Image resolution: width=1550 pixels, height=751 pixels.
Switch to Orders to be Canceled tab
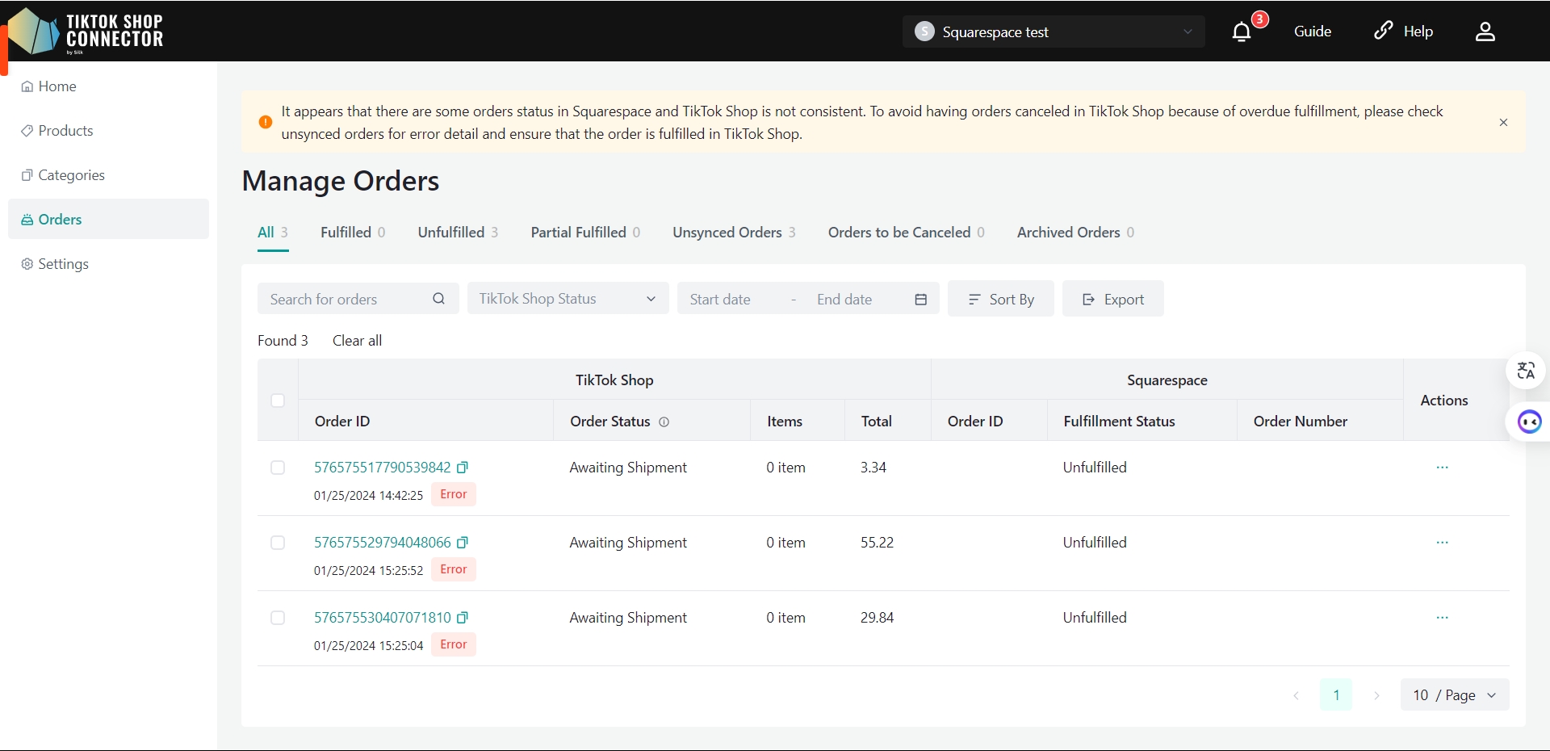[x=907, y=233]
